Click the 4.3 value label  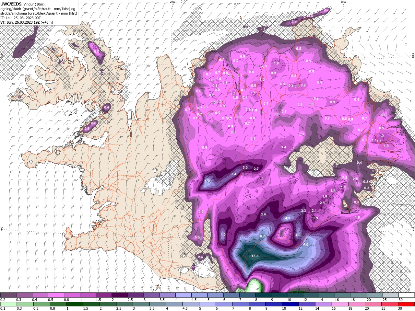point(288,218)
